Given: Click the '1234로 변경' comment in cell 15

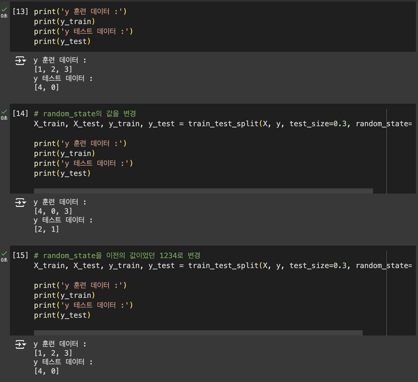Looking at the screenshot, I should coord(180,256).
